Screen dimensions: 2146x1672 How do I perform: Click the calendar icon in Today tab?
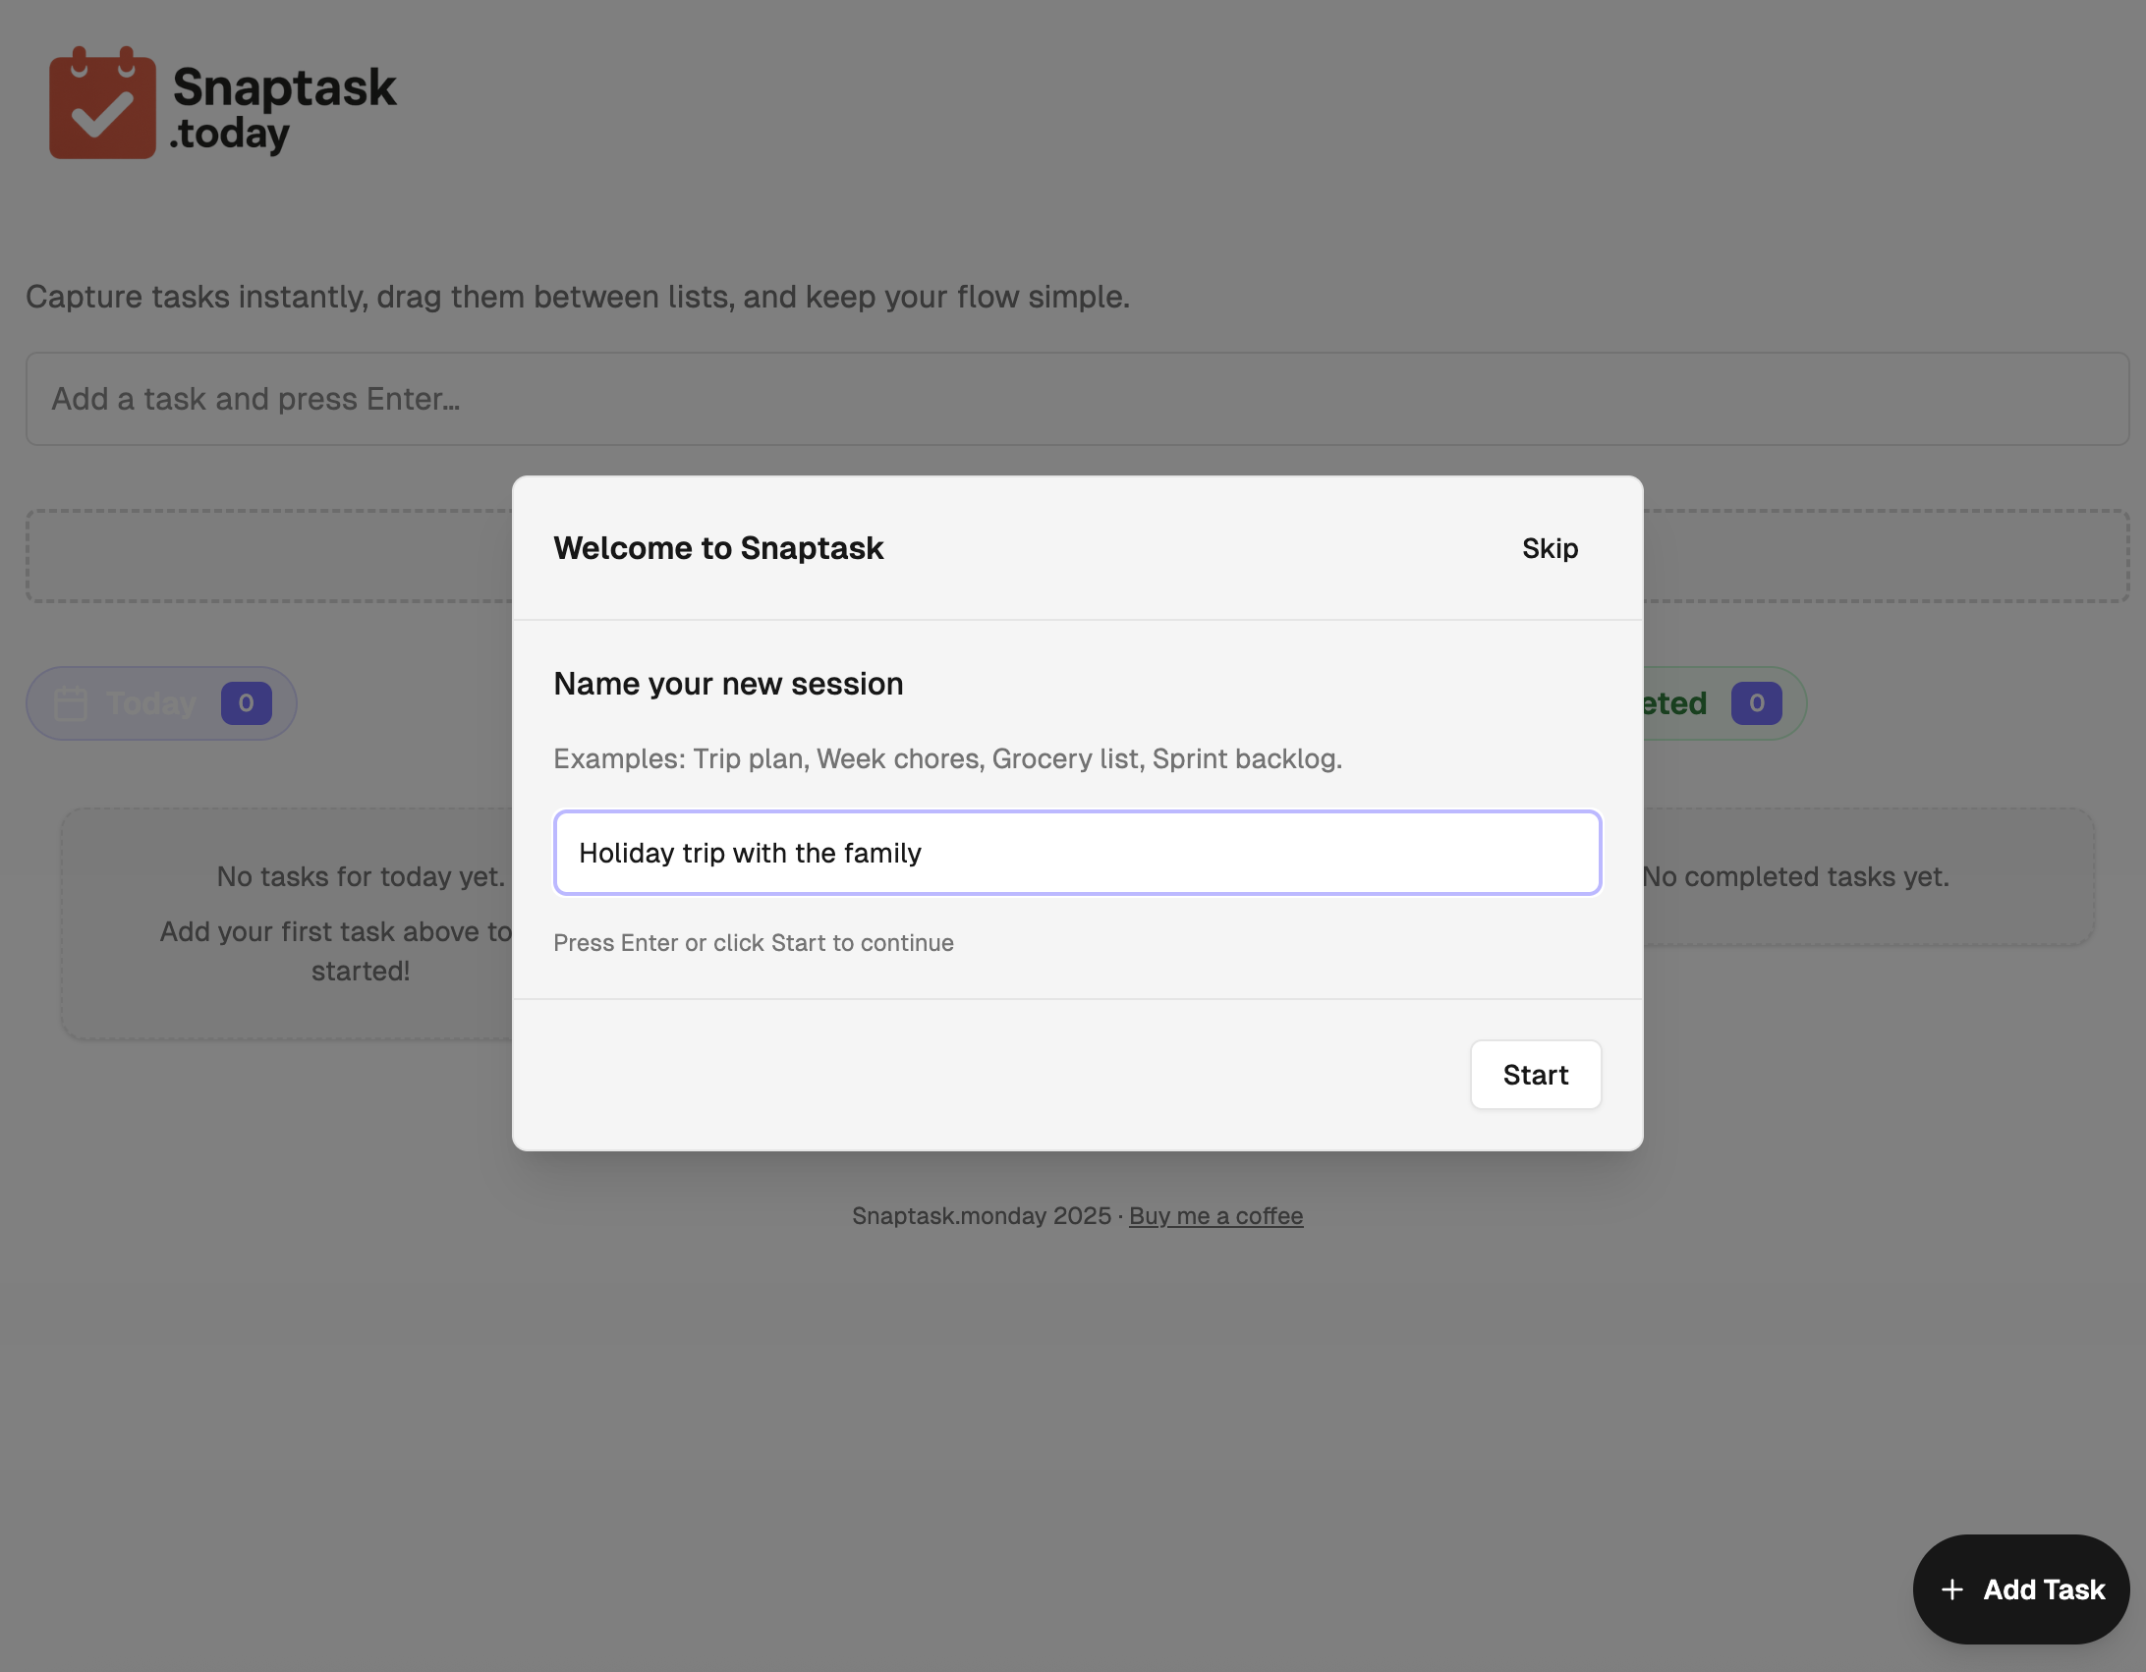[71, 703]
